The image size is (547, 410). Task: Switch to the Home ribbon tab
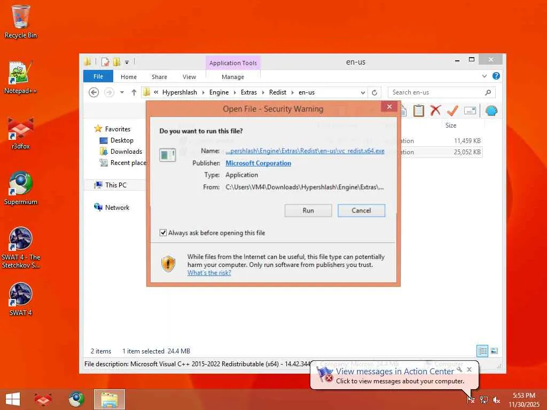[129, 77]
